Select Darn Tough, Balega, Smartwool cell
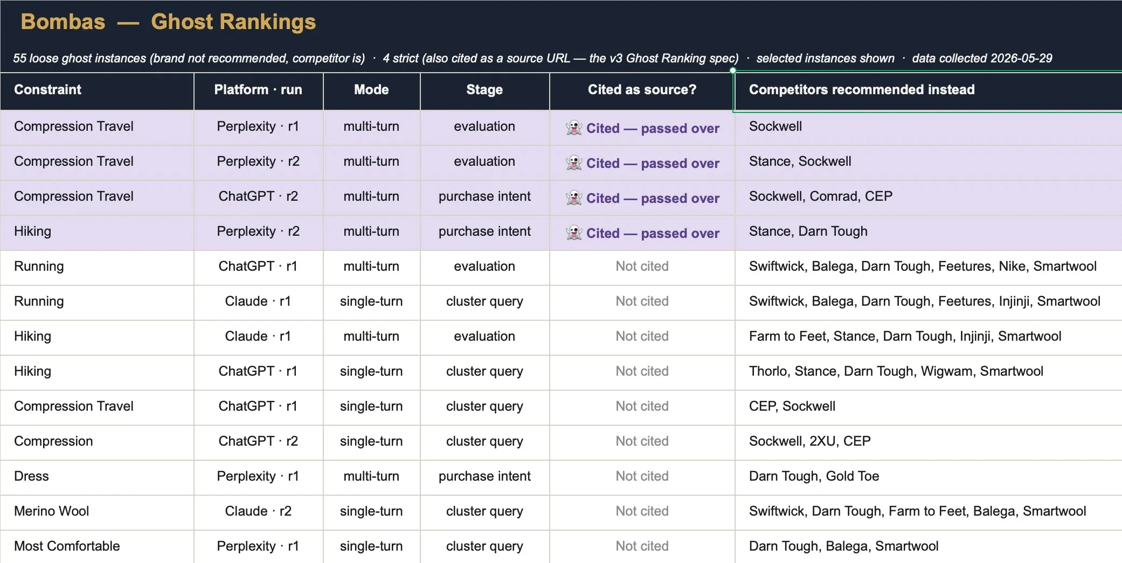 tap(928, 547)
